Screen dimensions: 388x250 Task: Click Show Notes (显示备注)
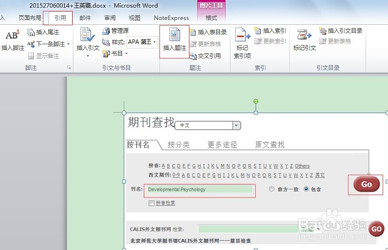pos(43,56)
